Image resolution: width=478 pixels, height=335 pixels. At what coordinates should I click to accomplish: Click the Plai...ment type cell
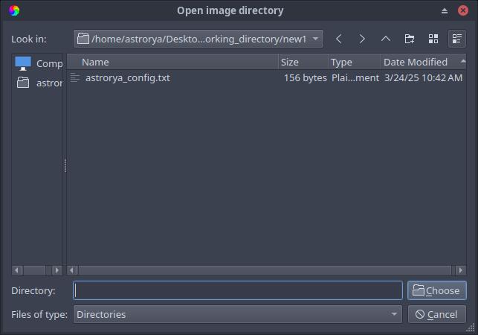355,78
